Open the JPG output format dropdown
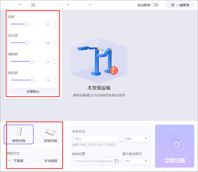 point(136,161)
